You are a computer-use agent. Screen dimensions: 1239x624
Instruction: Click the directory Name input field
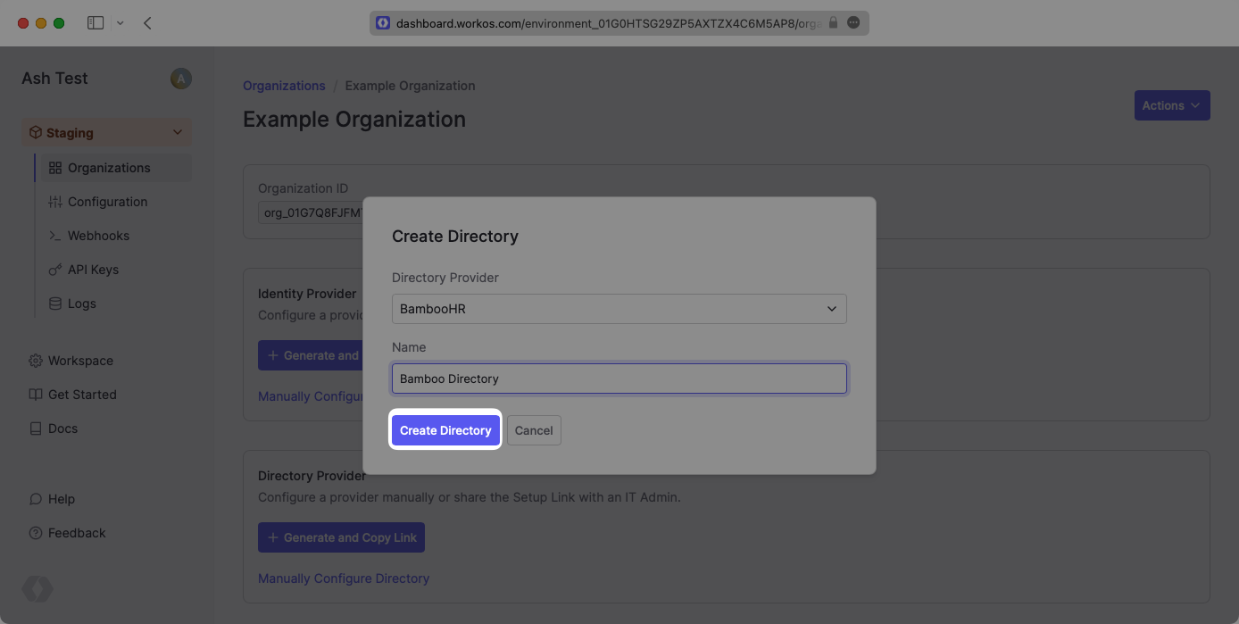(619, 379)
